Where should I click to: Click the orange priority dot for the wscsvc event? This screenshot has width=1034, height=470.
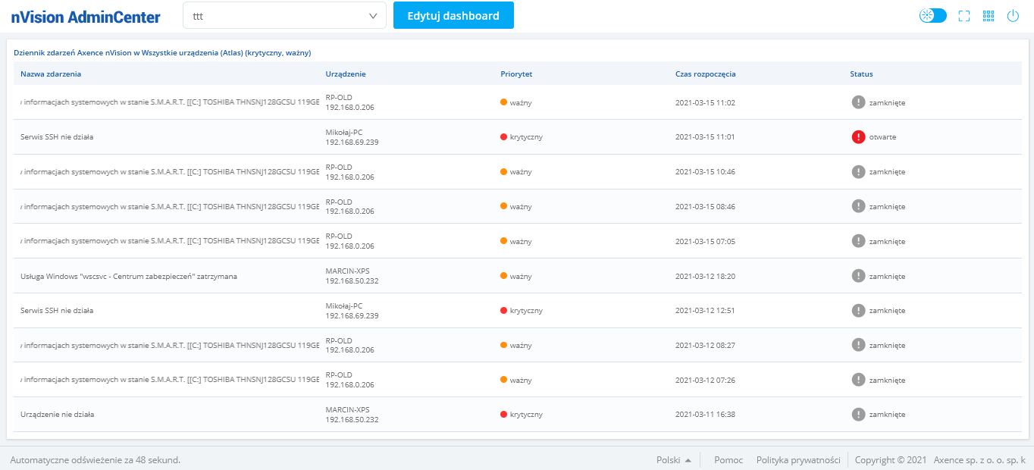503,276
